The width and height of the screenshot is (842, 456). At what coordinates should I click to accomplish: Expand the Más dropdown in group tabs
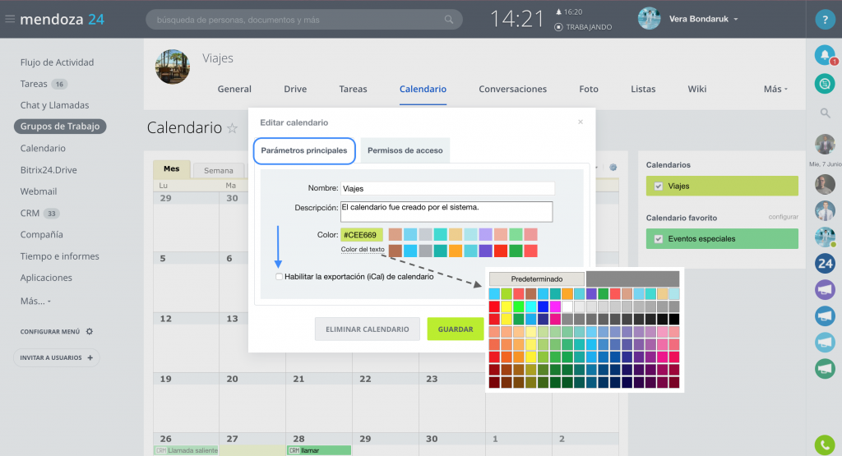[775, 89]
